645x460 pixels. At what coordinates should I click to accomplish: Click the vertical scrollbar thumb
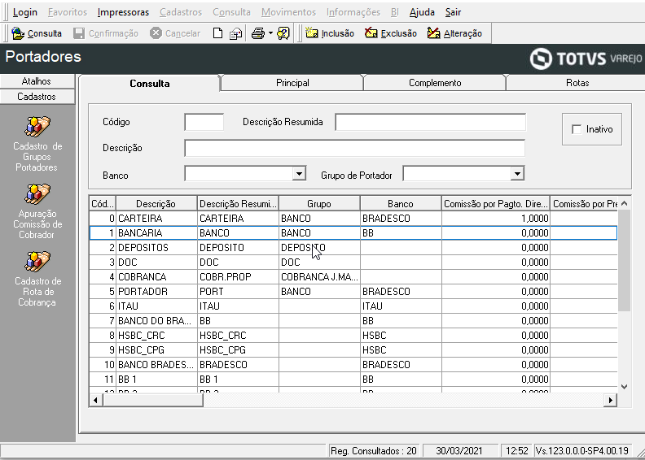[x=624, y=261]
